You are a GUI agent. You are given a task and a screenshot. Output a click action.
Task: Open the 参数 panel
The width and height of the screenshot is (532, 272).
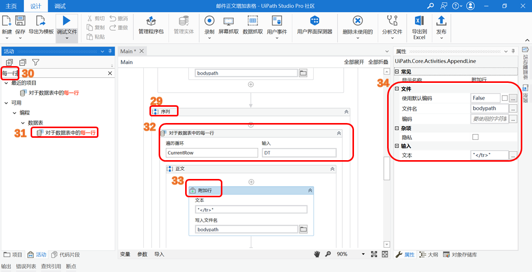tap(142, 254)
